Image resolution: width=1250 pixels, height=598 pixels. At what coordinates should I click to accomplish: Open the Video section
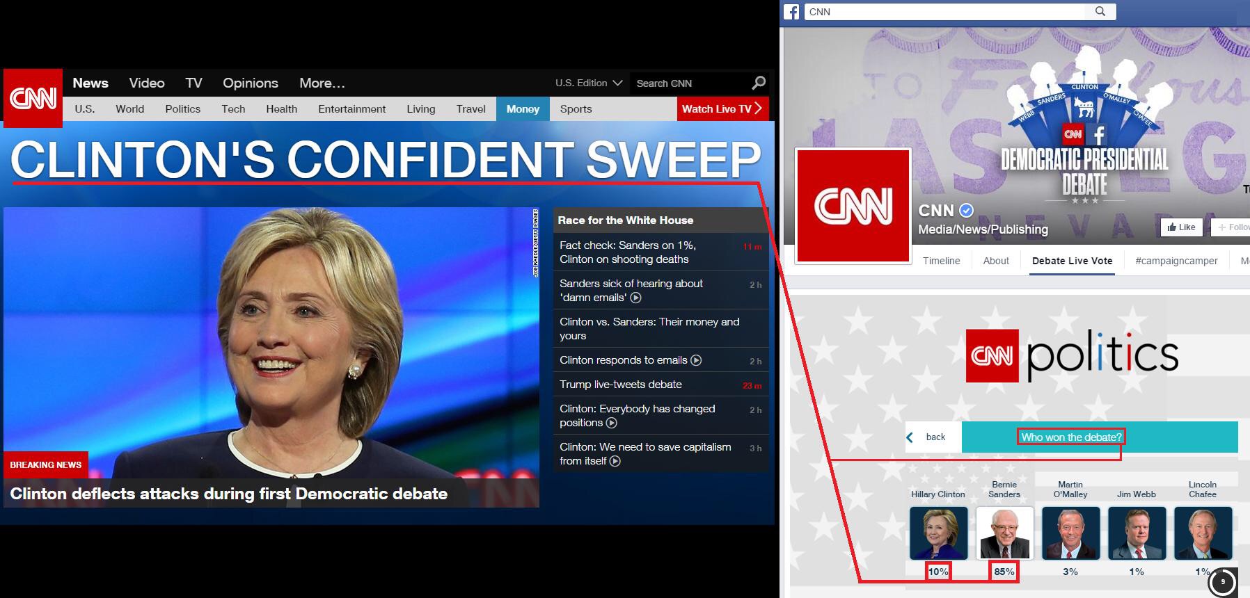pos(147,83)
